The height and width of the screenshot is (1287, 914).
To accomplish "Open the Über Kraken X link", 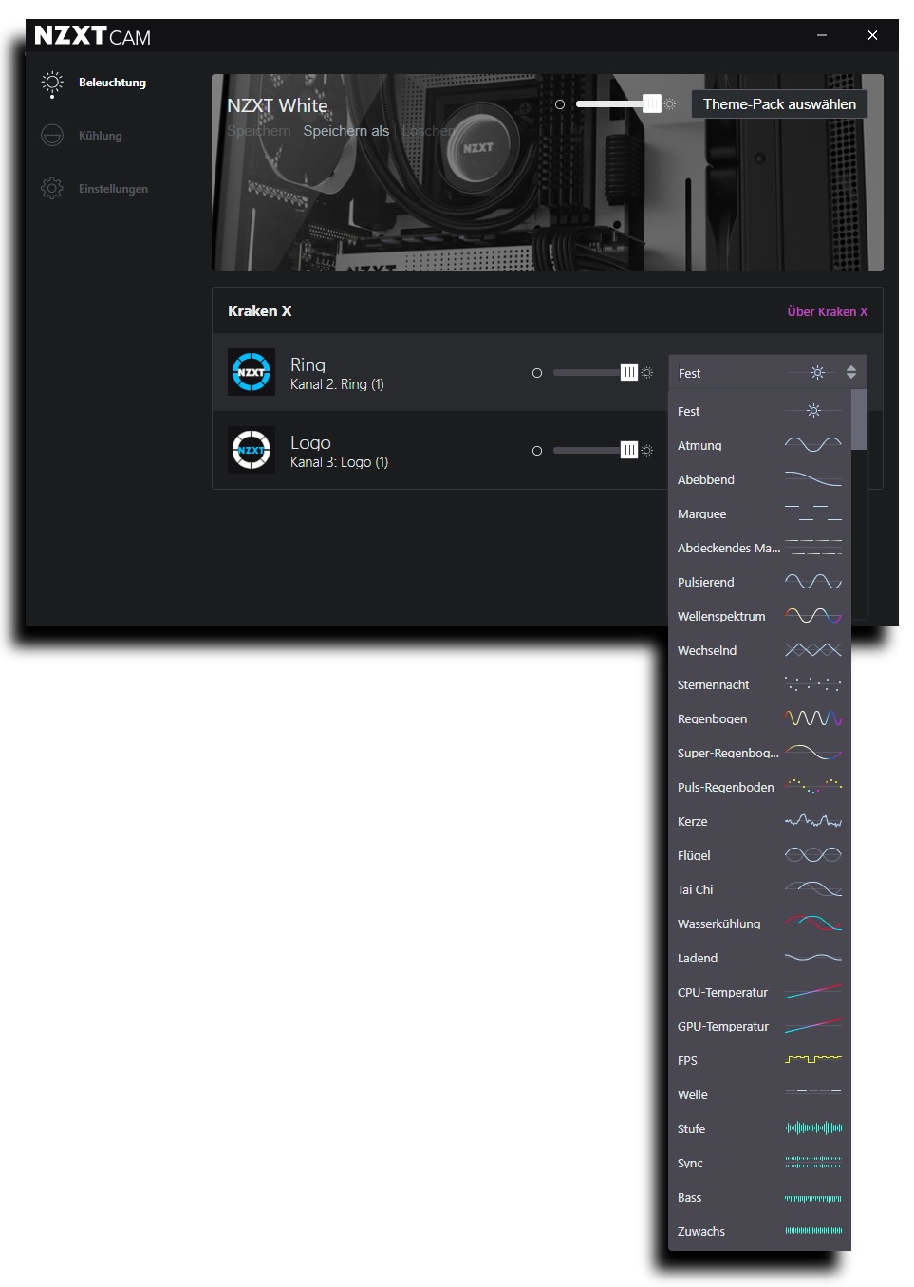I will pos(827,311).
